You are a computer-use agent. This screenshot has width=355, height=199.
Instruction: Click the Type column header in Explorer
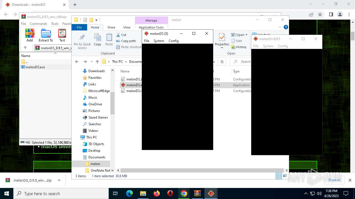236,71
